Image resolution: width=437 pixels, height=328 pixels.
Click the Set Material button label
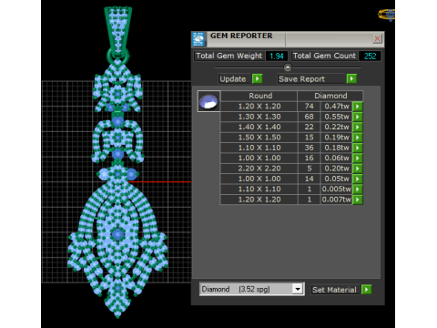click(x=335, y=290)
